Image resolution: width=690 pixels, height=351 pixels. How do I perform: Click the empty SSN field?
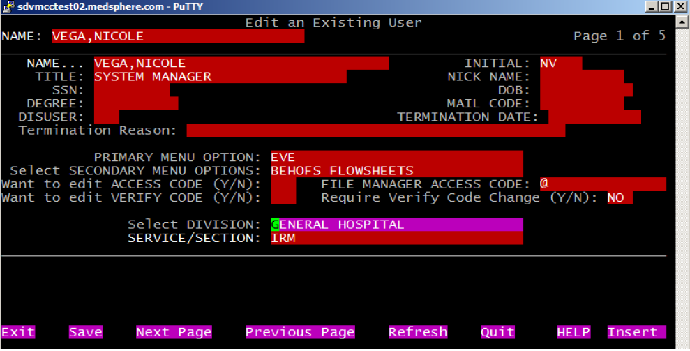click(x=132, y=90)
